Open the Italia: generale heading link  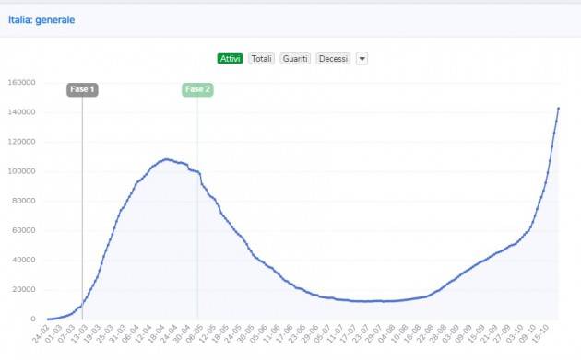point(41,20)
